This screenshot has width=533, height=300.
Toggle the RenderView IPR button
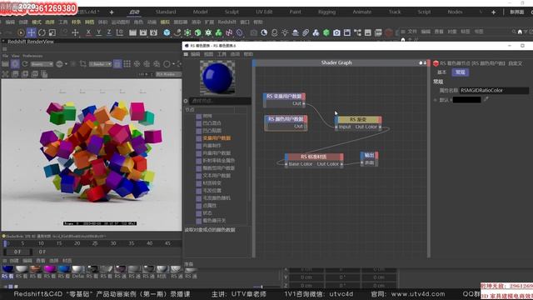pos(15,64)
